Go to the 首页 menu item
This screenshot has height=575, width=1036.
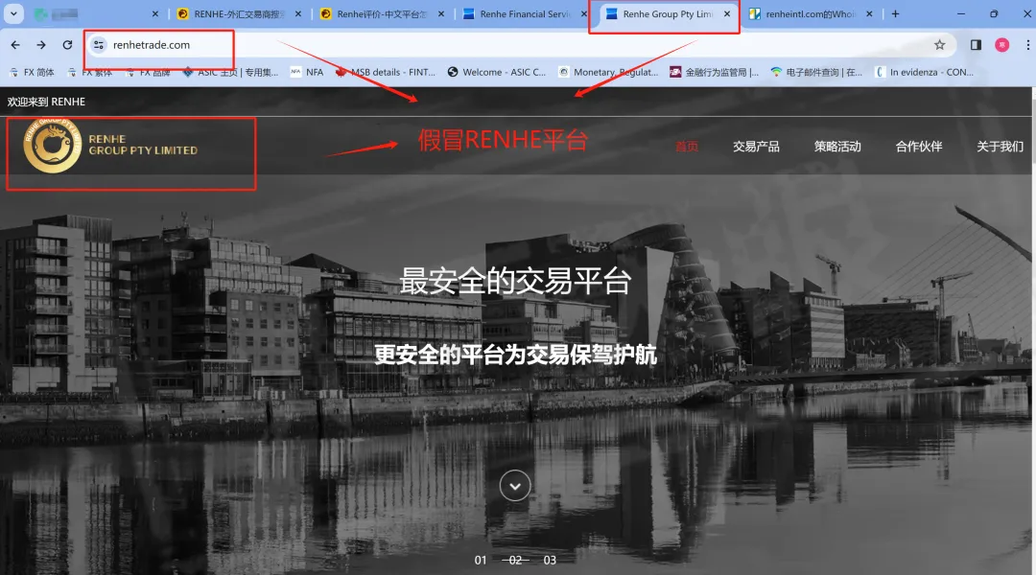pos(687,147)
